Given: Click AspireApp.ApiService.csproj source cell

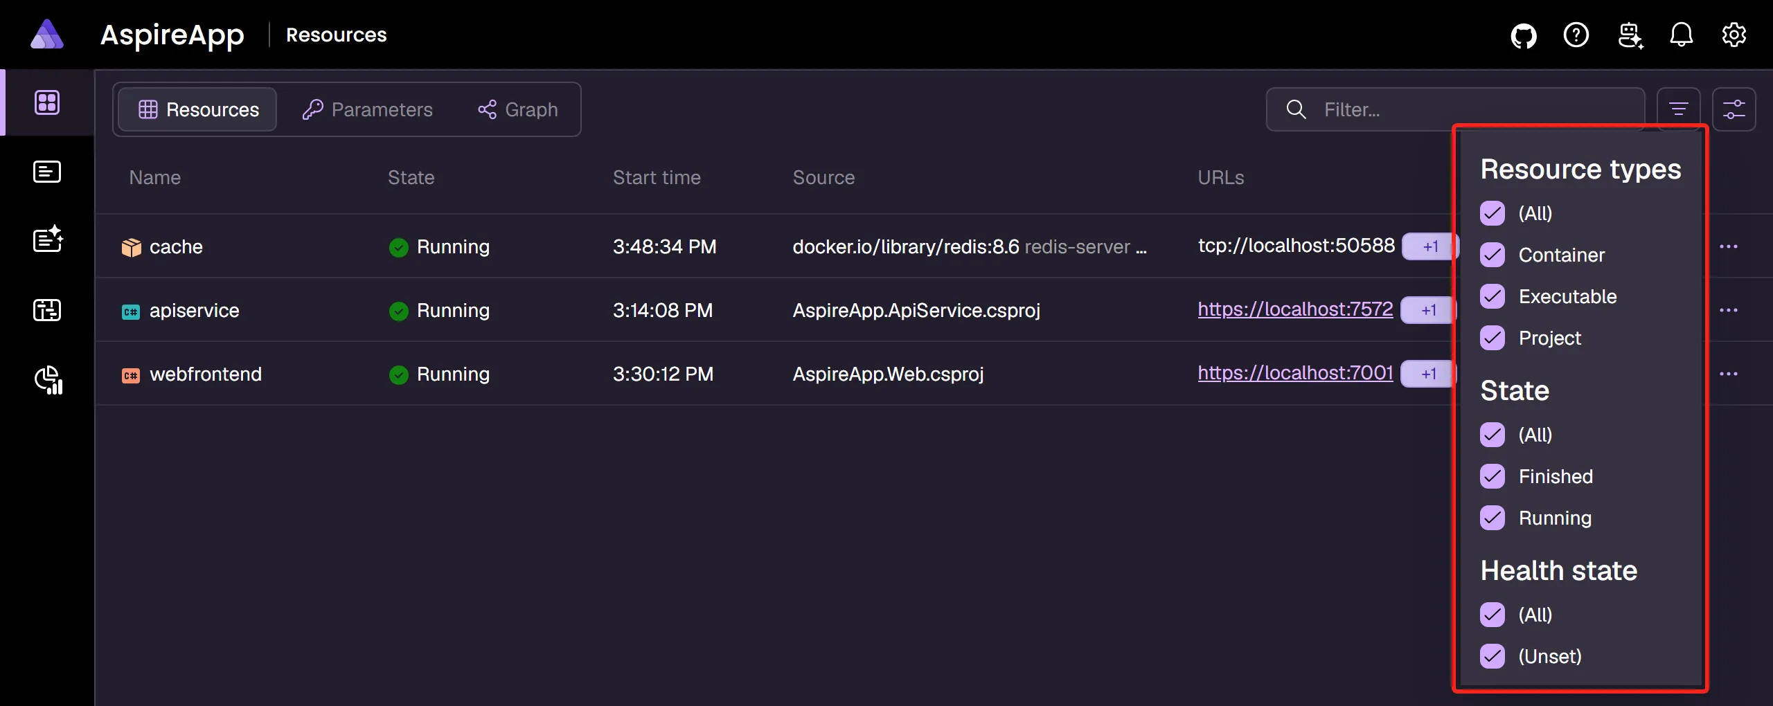Looking at the screenshot, I should [916, 311].
